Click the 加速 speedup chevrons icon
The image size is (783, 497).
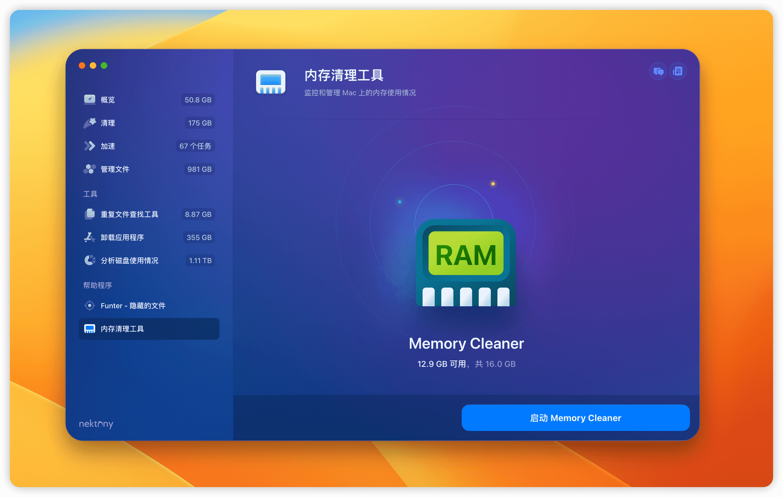(89, 146)
